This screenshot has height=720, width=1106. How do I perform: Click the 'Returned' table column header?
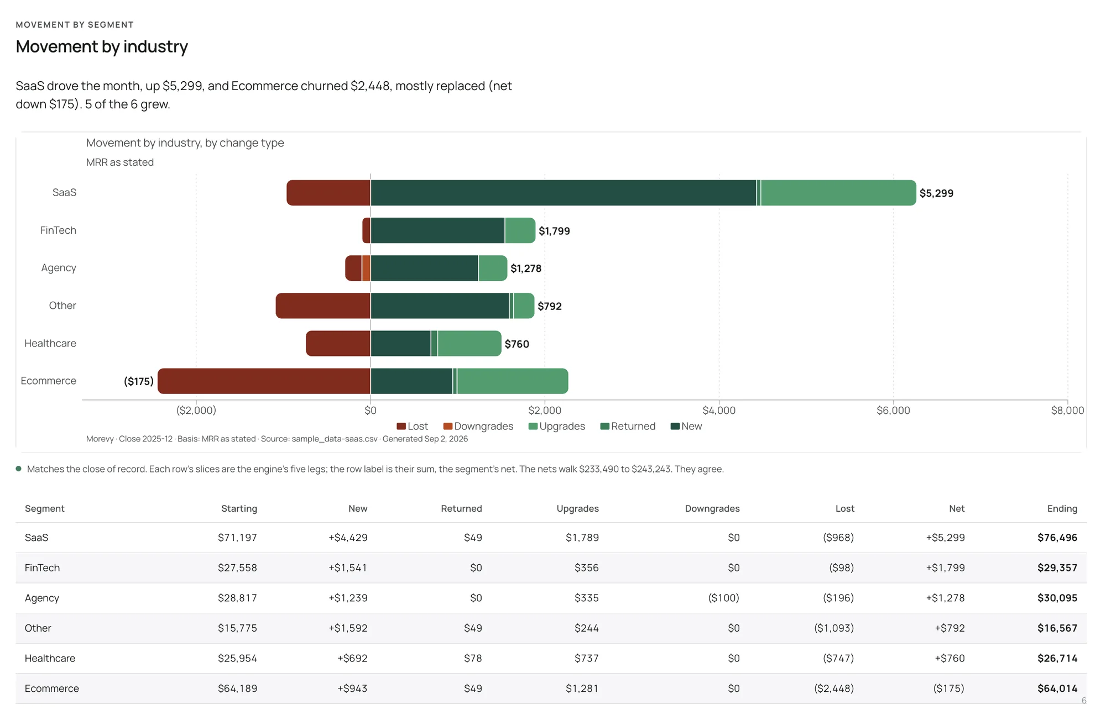pyautogui.click(x=461, y=508)
